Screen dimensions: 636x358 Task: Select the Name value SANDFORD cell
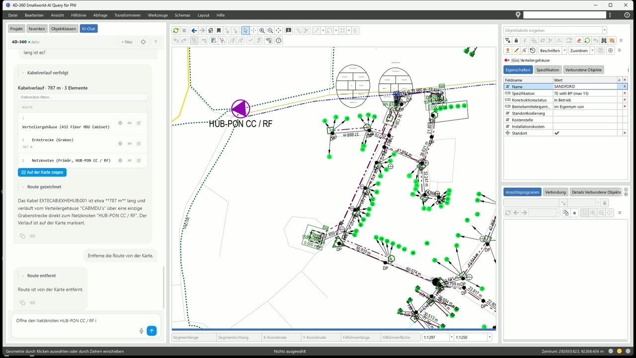(585, 87)
